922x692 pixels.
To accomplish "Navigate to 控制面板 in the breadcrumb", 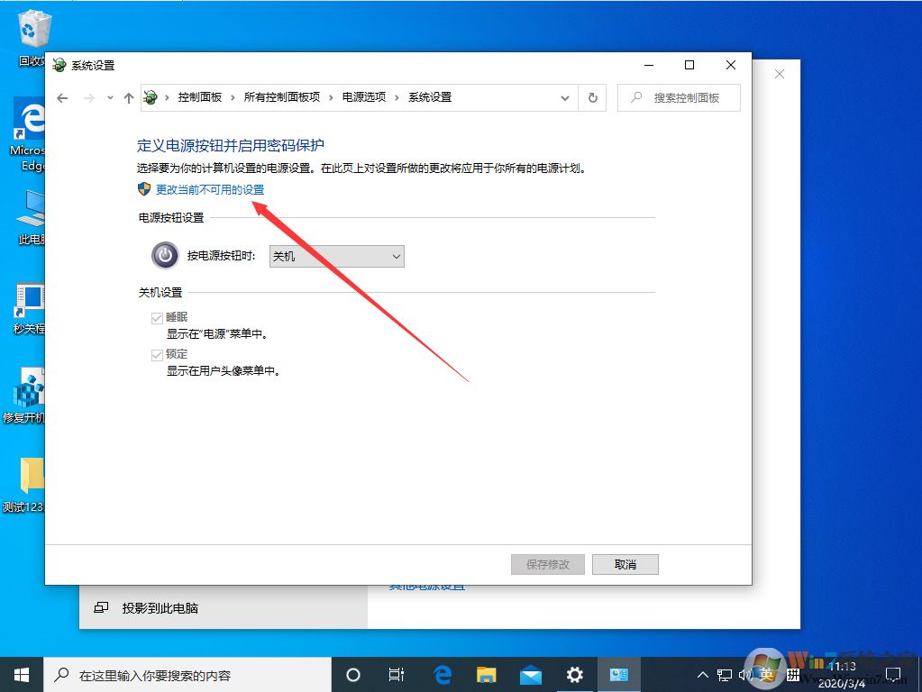I will pyautogui.click(x=200, y=97).
